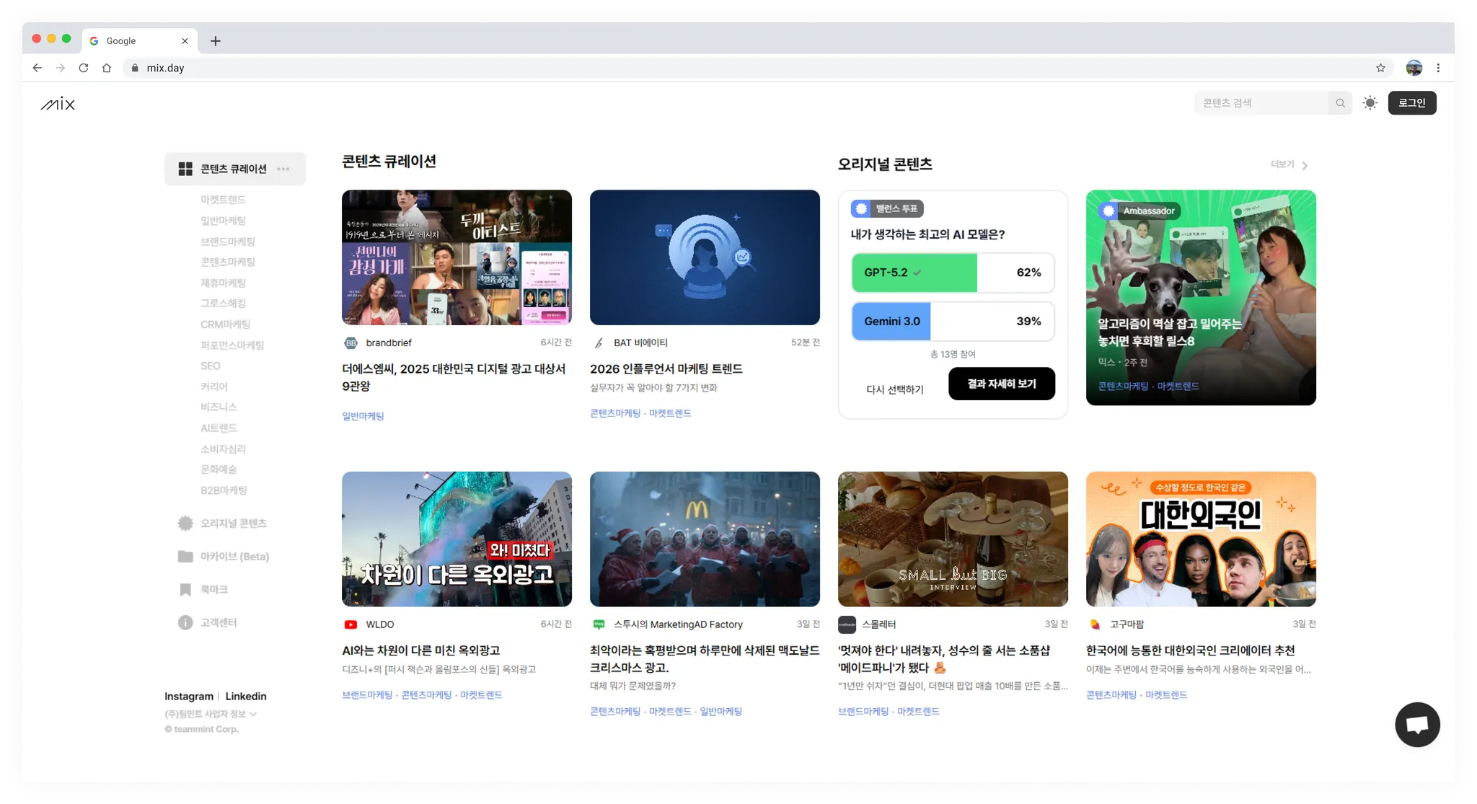Open 북마크 bookmark icon in sidebar

point(185,590)
